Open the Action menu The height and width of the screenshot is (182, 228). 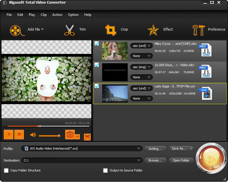click(57, 15)
